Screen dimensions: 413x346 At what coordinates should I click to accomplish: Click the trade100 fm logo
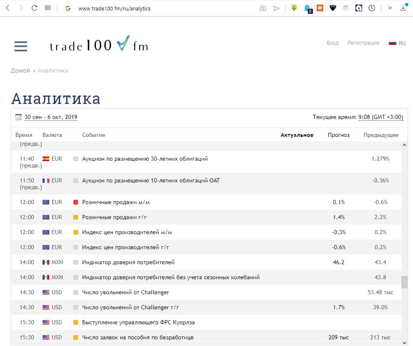pyautogui.click(x=99, y=44)
